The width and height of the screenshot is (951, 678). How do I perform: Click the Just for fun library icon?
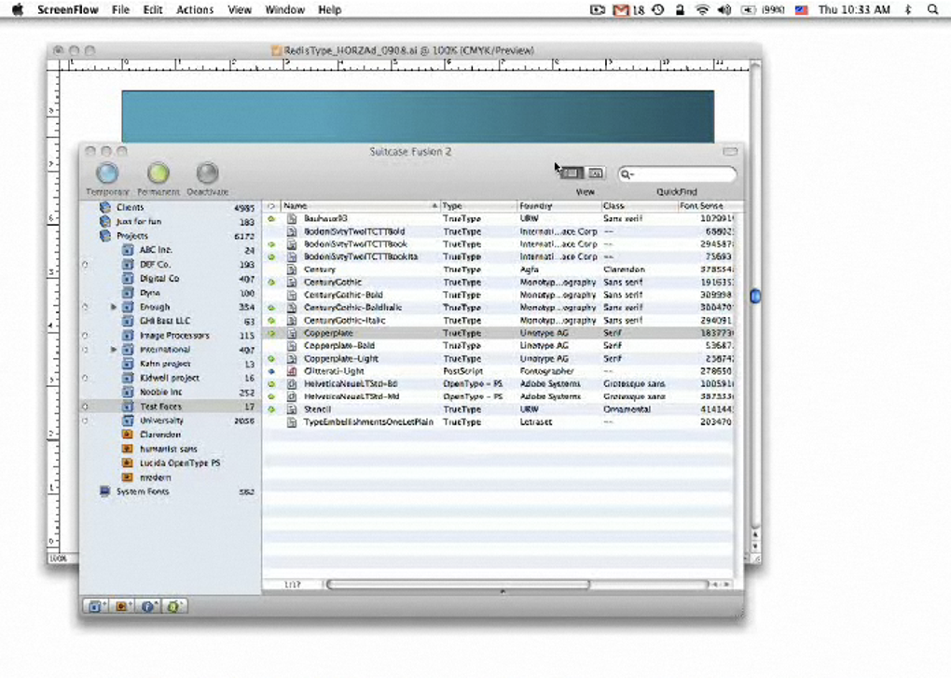(x=105, y=221)
